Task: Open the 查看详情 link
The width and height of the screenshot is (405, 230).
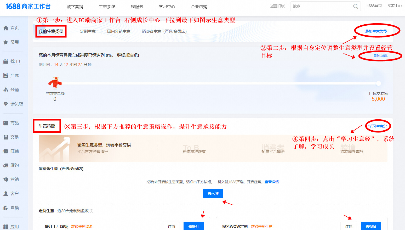Action: pos(272,182)
